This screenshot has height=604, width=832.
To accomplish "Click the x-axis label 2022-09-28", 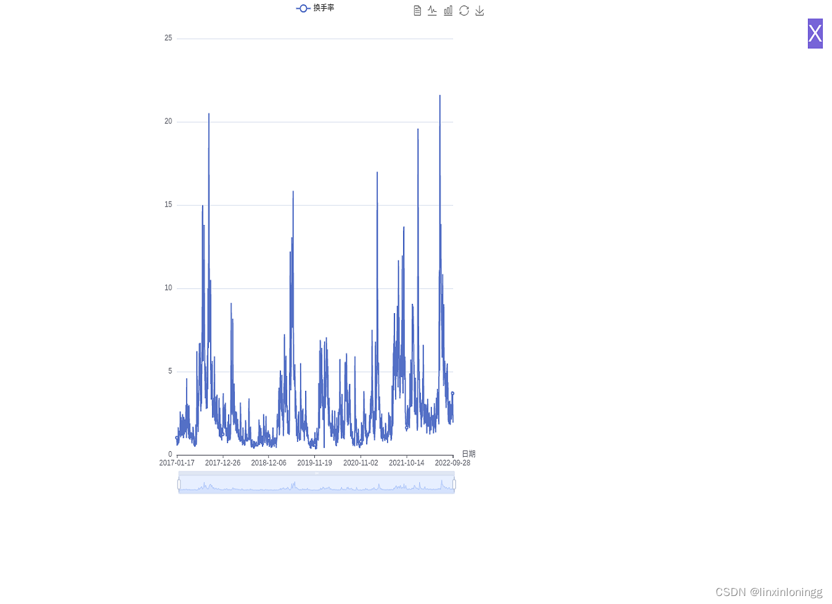I will pos(452,463).
